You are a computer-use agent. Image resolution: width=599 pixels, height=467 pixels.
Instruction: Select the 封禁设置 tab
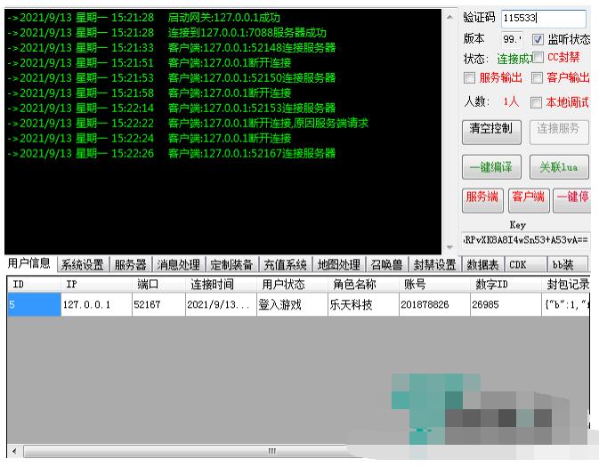434,265
